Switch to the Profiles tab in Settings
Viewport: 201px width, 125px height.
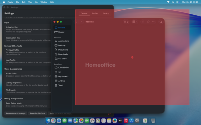[95, 13]
